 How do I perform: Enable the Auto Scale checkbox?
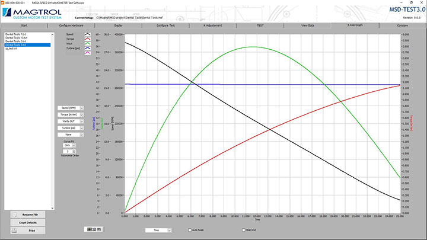190,229
